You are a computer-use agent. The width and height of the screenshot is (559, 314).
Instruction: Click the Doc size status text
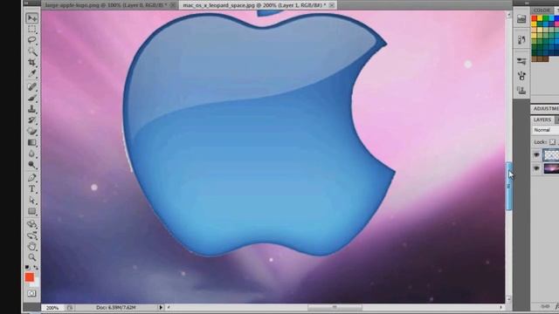tap(116, 307)
